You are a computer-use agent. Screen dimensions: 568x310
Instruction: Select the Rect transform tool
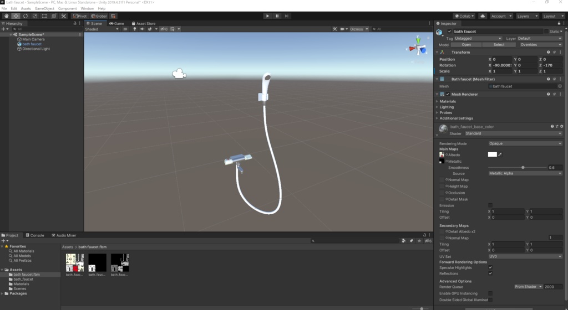(x=44, y=16)
